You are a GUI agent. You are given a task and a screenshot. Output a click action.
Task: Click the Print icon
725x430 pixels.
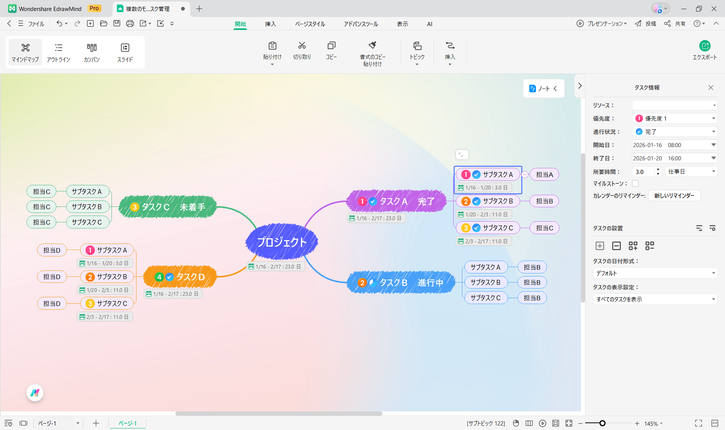click(130, 23)
